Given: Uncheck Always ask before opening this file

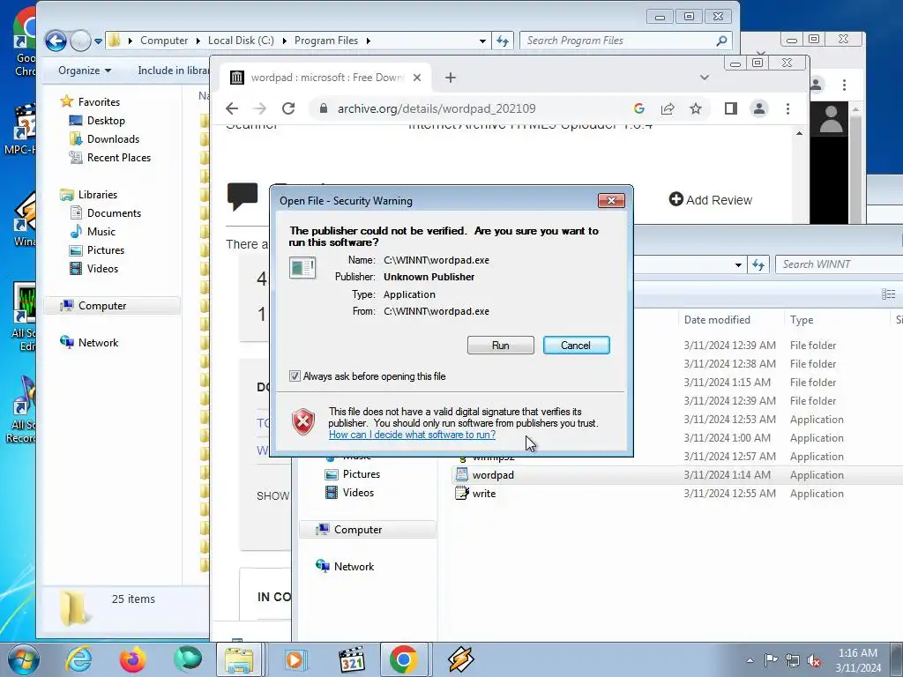Looking at the screenshot, I should pyautogui.click(x=295, y=376).
